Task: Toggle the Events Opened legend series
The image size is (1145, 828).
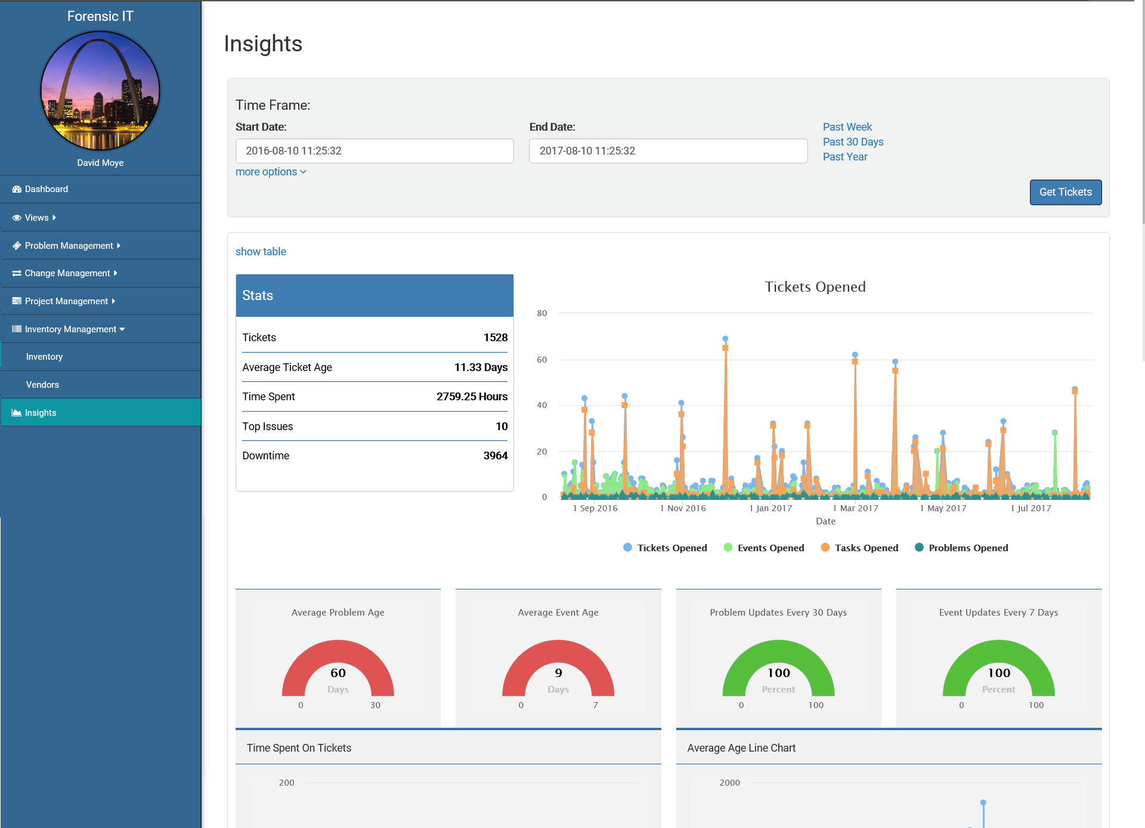Action: [x=770, y=548]
